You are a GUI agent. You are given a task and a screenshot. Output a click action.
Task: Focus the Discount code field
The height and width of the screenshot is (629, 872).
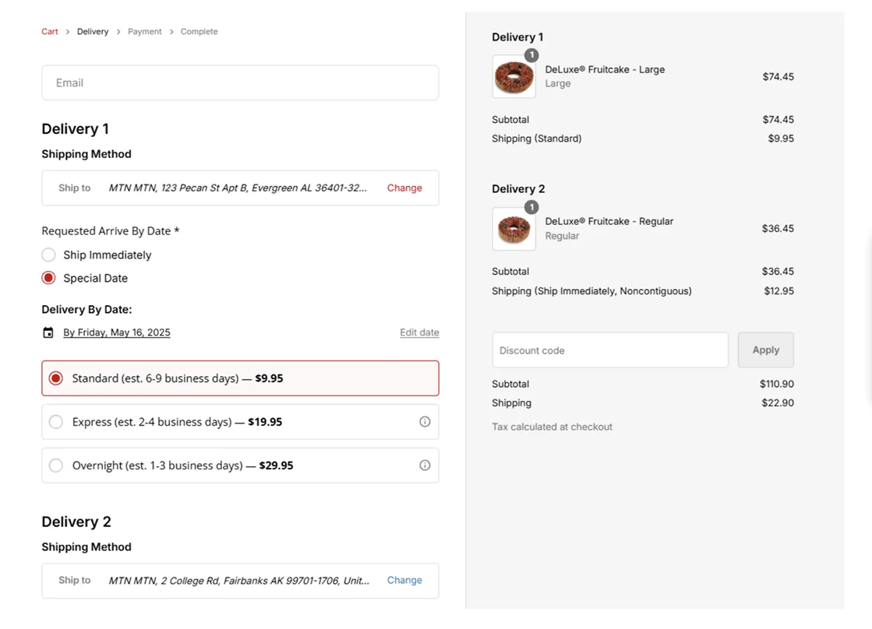click(x=610, y=350)
